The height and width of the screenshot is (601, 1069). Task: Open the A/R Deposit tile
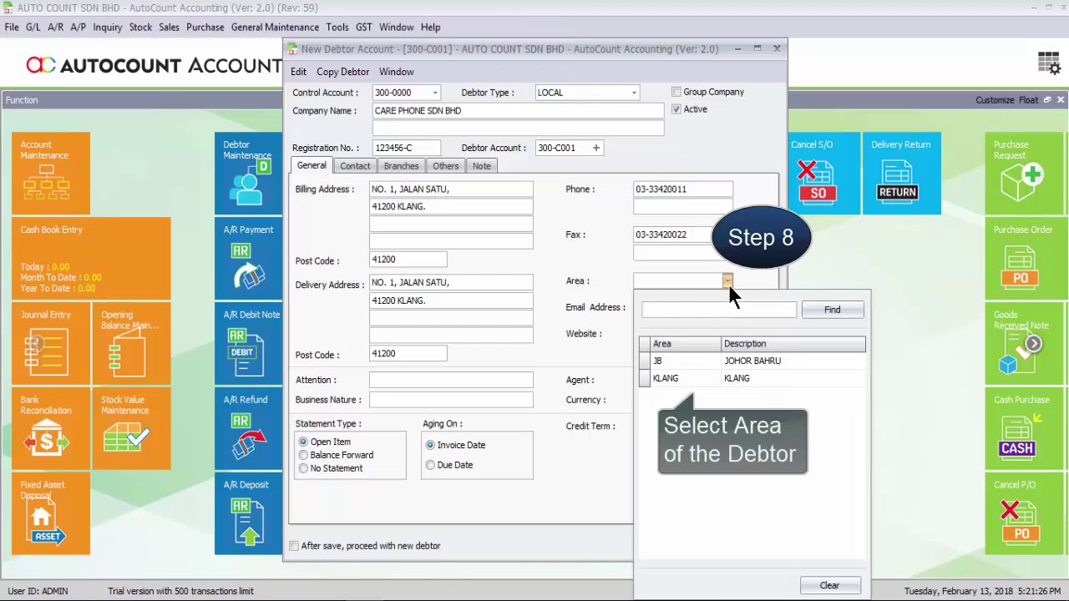coord(248,513)
